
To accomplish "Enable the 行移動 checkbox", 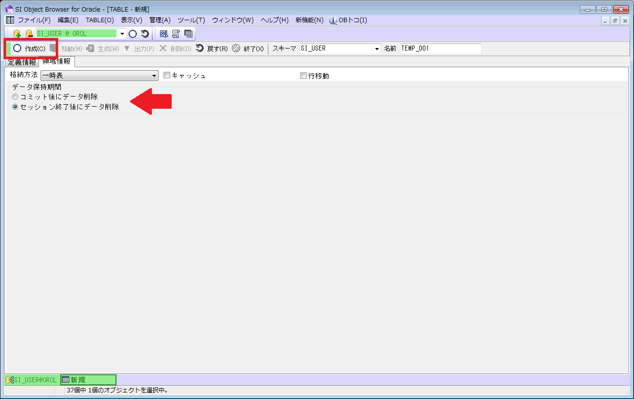I will [x=303, y=76].
